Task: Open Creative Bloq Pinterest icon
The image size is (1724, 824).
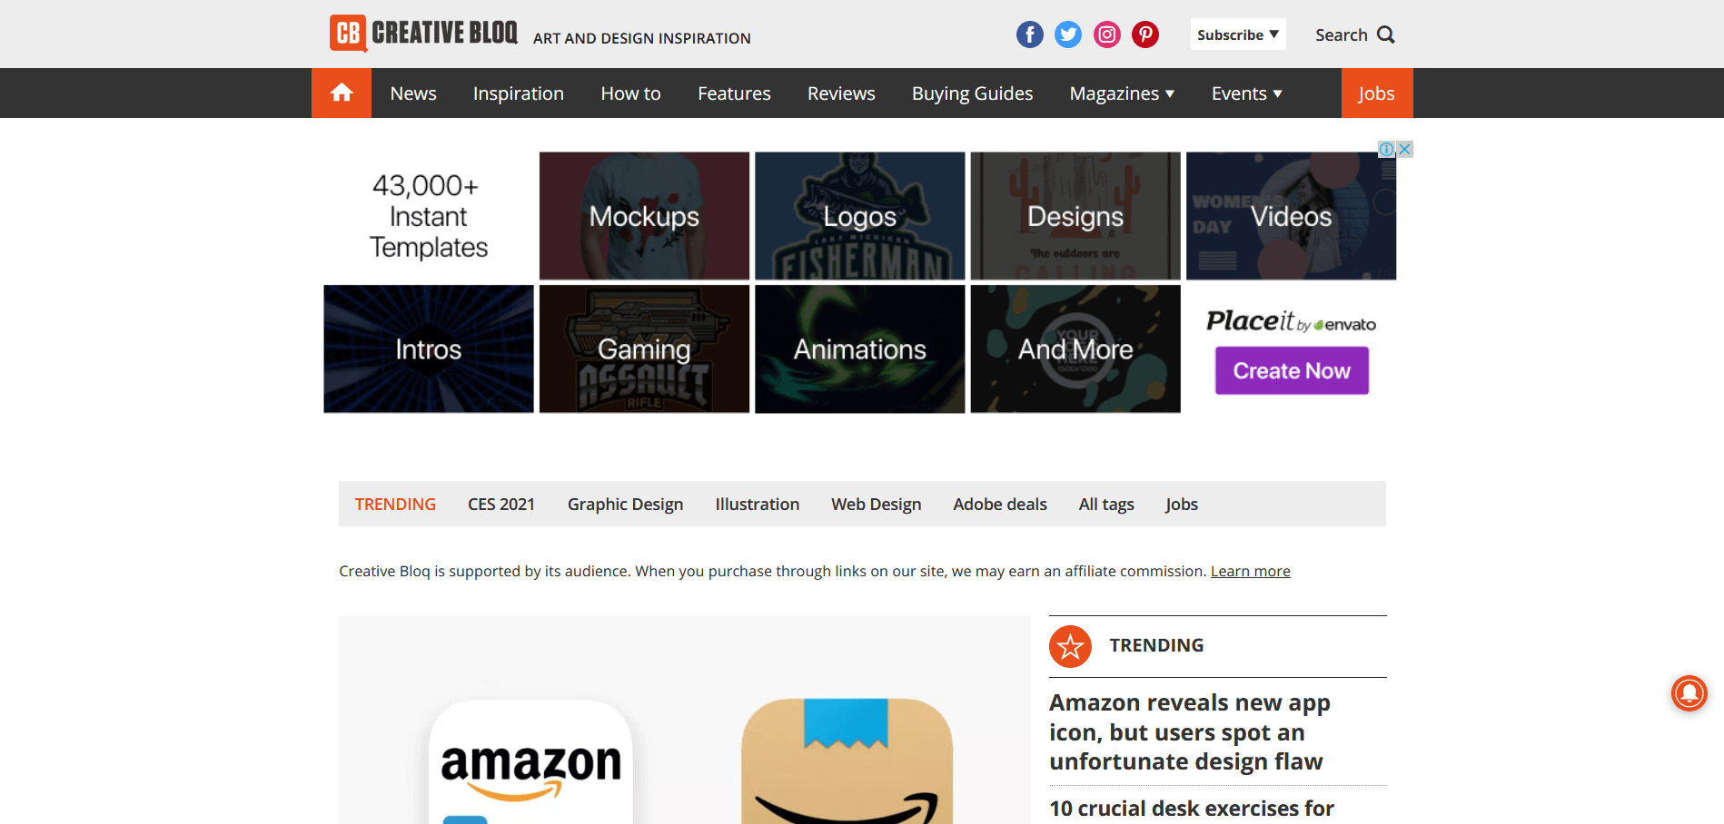Action: click(x=1145, y=34)
